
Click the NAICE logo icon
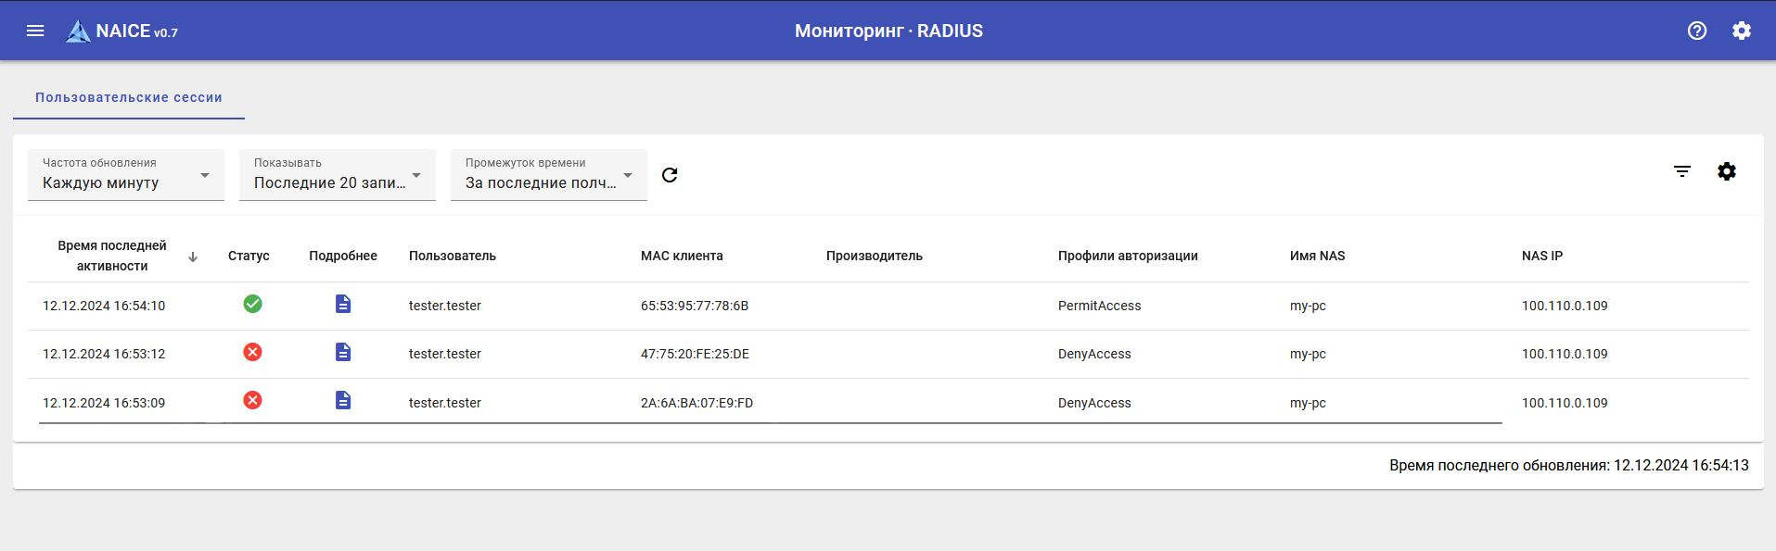78,31
